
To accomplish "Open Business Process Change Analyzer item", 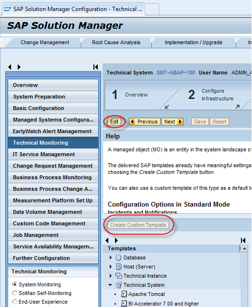I will [53, 189].
